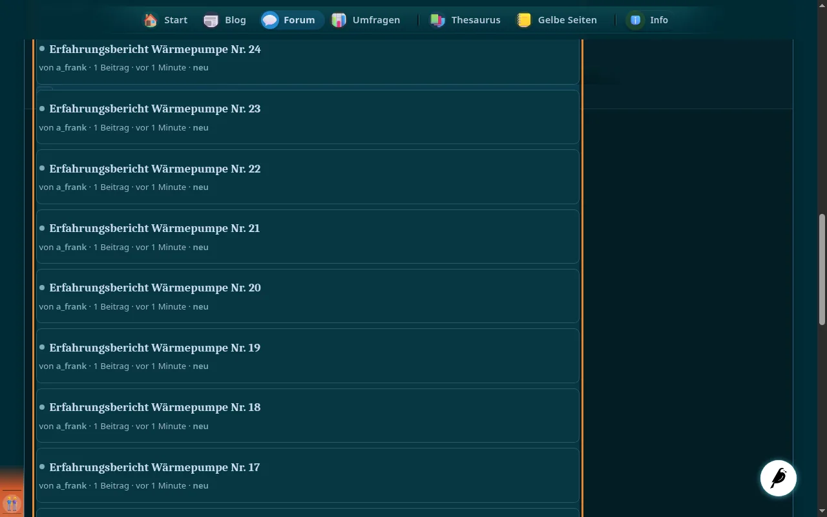Open the Gelbe Seiten nav item
This screenshot has width=827, height=517.
tap(557, 20)
